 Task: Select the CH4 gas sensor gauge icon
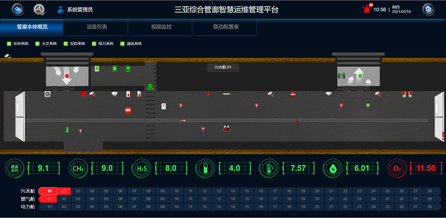pos(76,169)
